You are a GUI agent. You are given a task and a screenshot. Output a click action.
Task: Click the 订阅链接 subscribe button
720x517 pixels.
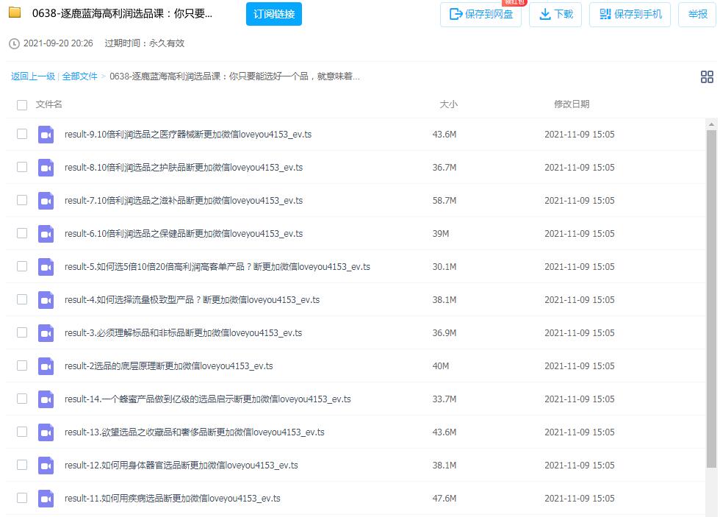[x=273, y=14]
